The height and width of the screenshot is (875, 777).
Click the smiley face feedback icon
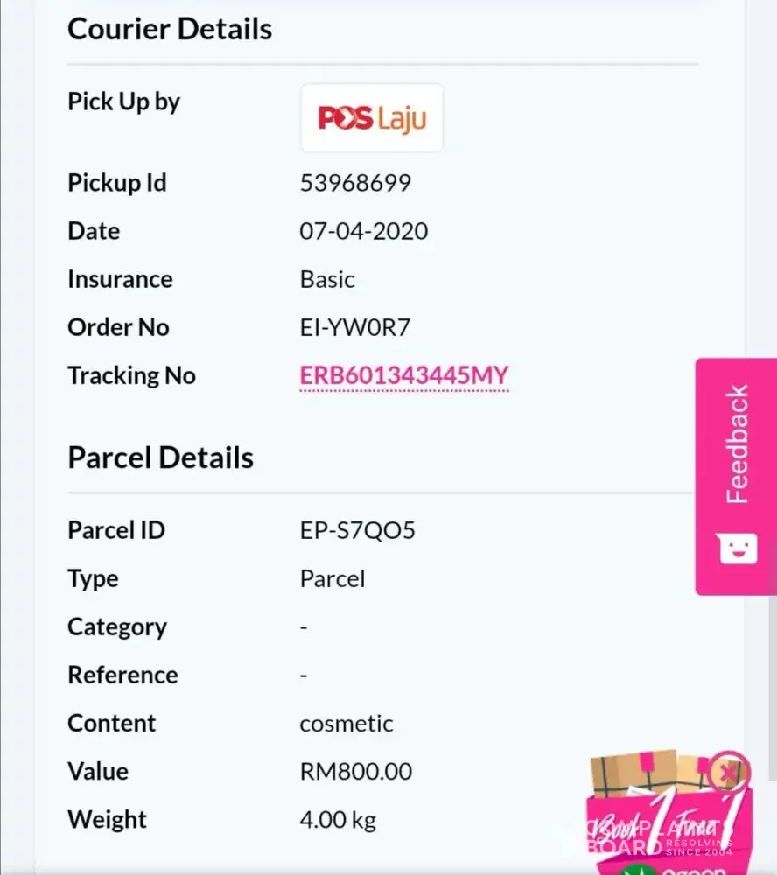click(x=736, y=549)
